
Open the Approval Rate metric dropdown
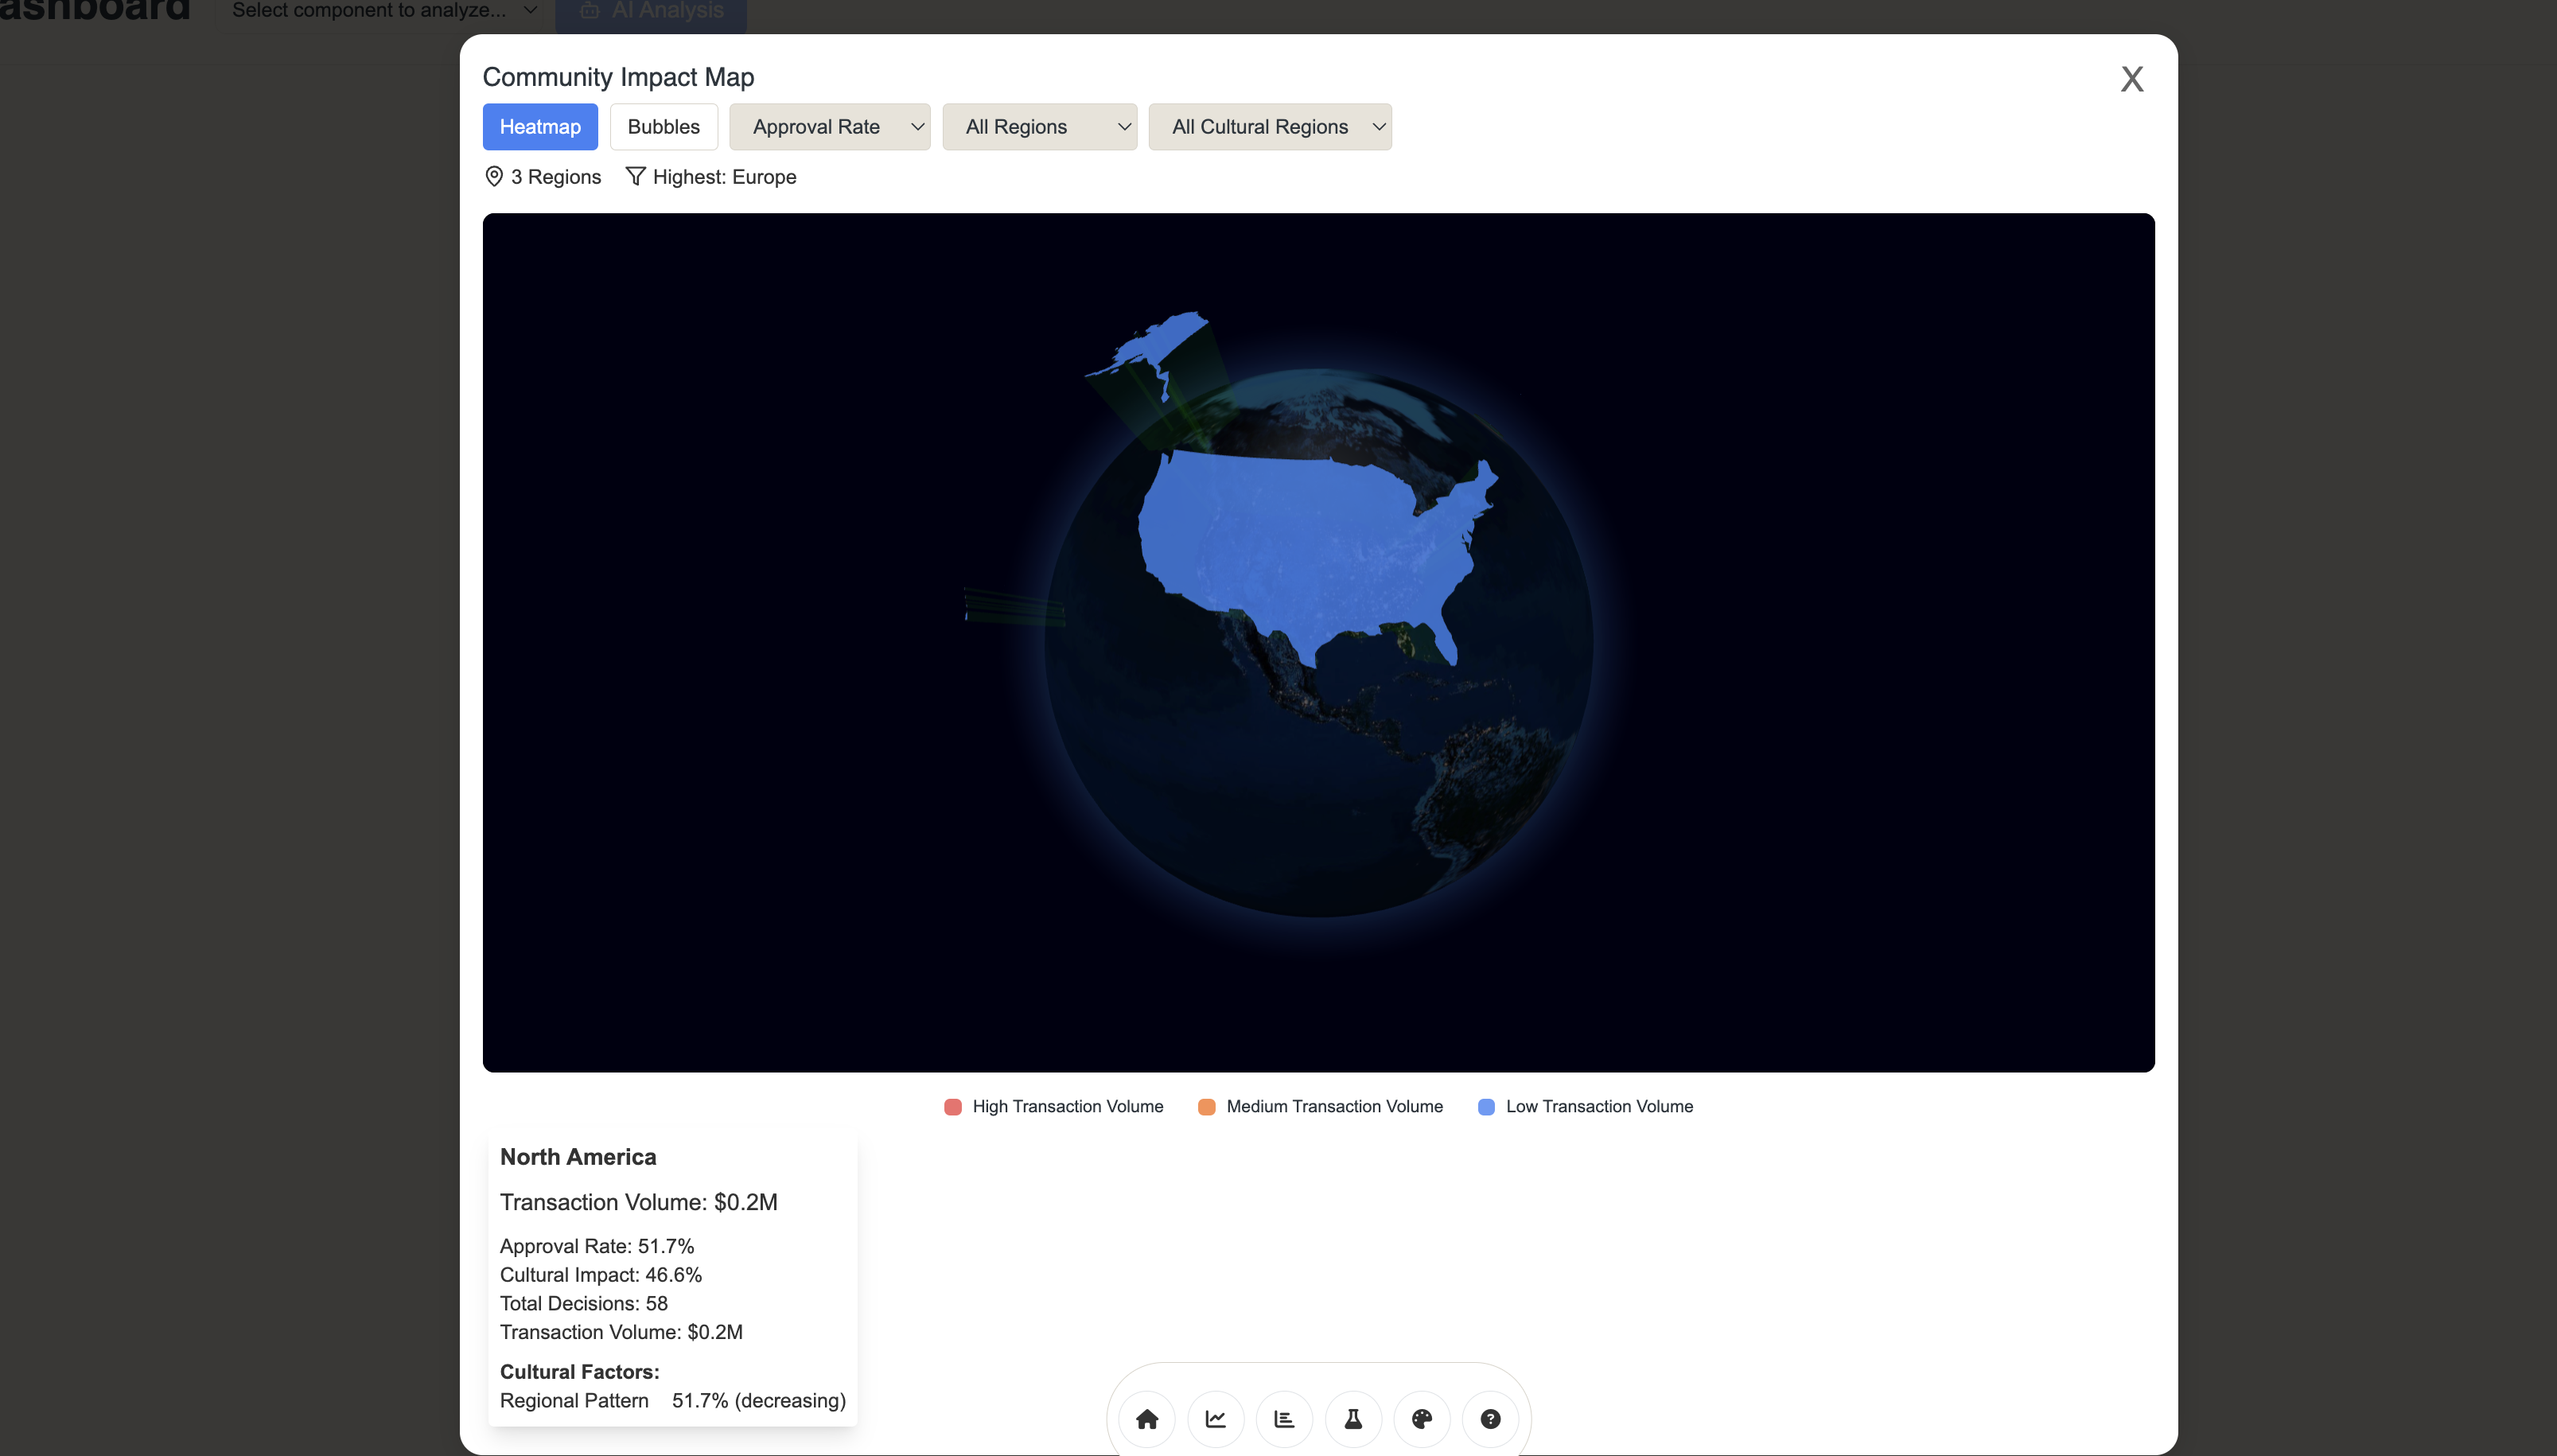pyautogui.click(x=829, y=127)
